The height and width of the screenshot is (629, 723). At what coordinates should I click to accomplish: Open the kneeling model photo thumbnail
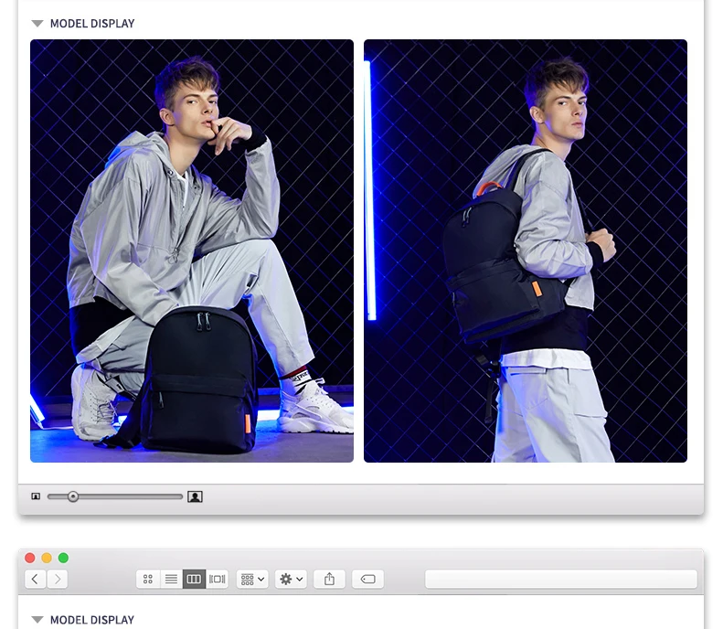point(192,251)
